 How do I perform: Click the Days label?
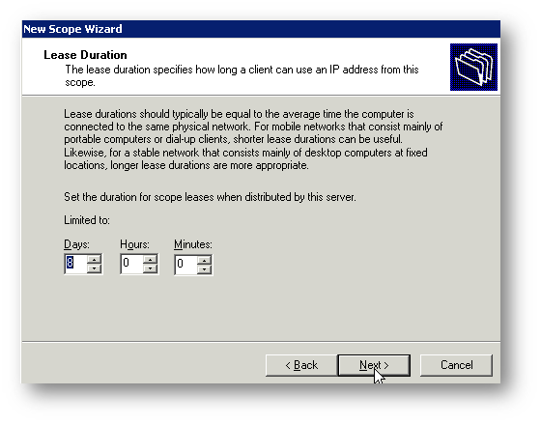click(76, 244)
